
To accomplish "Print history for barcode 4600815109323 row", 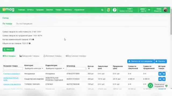I will click(160, 79).
